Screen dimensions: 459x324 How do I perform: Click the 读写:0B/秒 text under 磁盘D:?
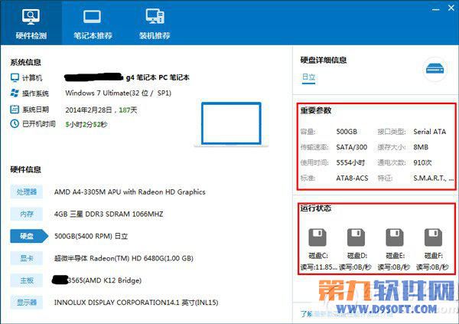[x=355, y=267]
